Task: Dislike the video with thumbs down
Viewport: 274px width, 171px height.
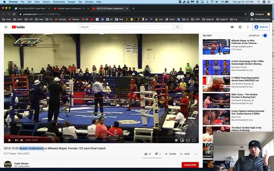Action: [x=157, y=154]
